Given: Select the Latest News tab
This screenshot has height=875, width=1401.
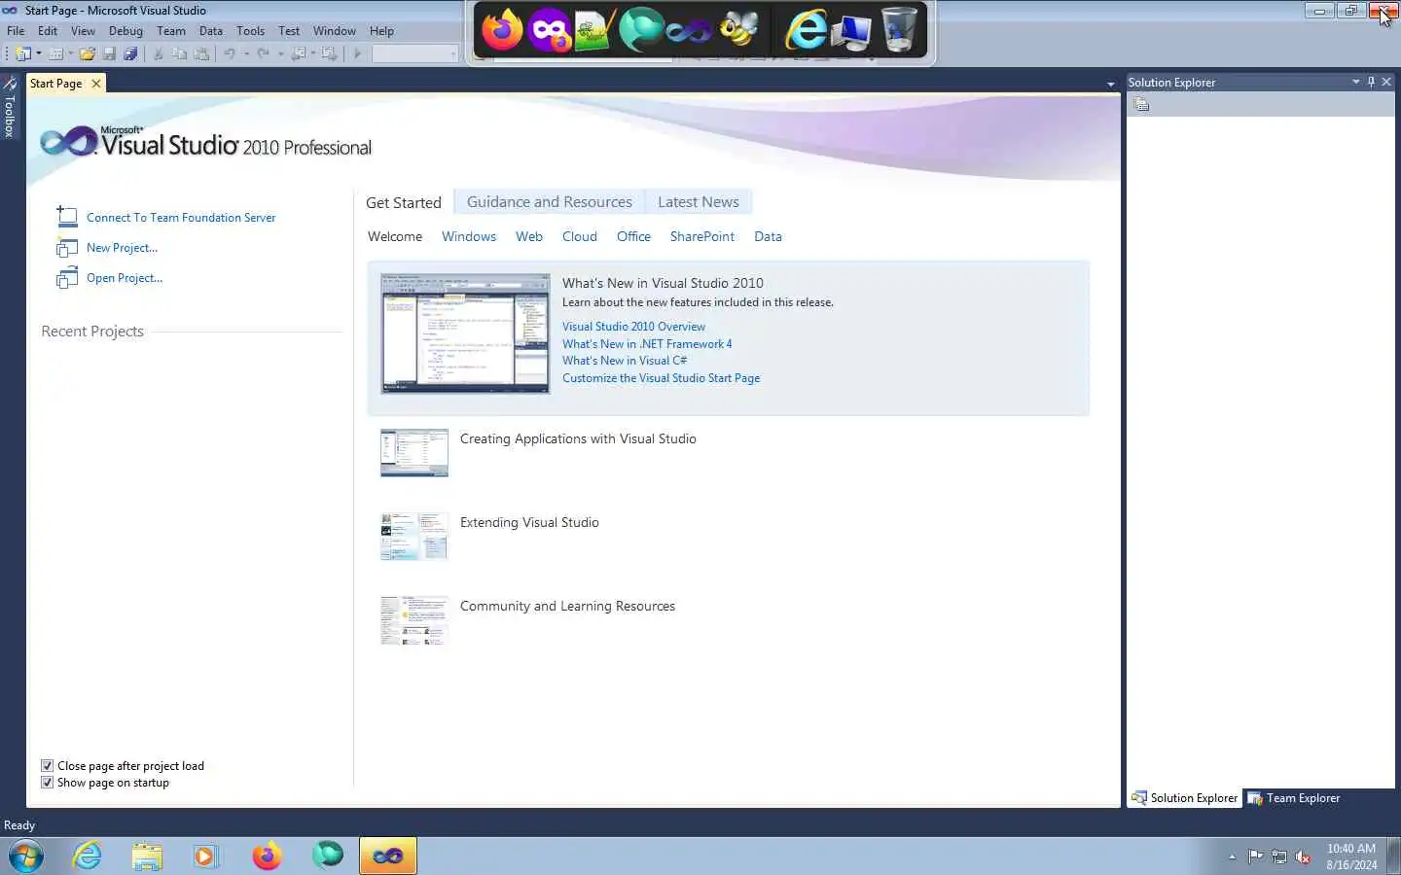Looking at the screenshot, I should click(699, 202).
